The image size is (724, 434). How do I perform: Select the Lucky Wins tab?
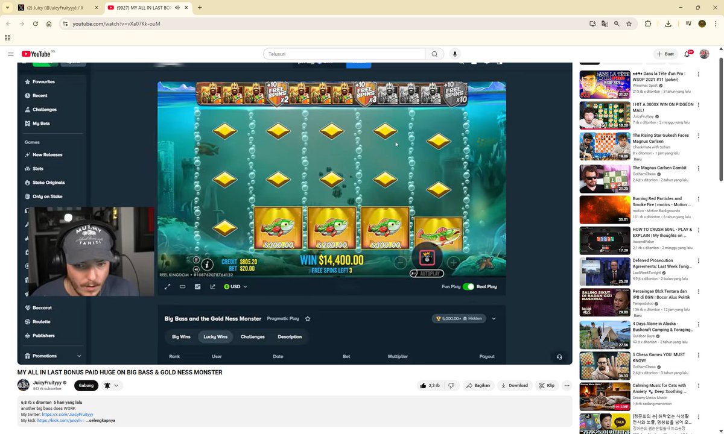(x=215, y=337)
